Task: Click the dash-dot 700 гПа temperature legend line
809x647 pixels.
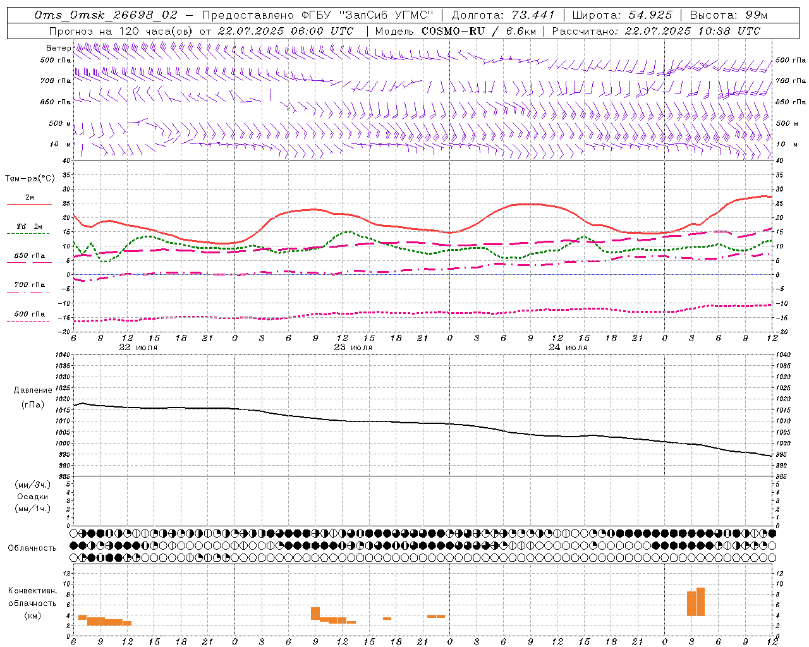Action: click(28, 292)
